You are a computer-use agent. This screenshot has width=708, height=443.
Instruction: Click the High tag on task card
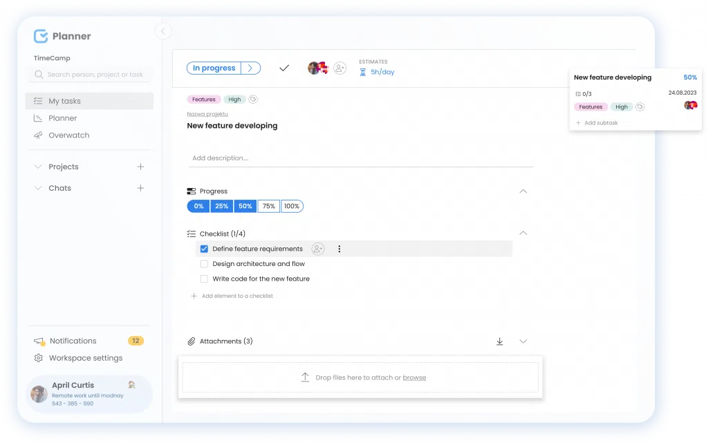(x=622, y=107)
